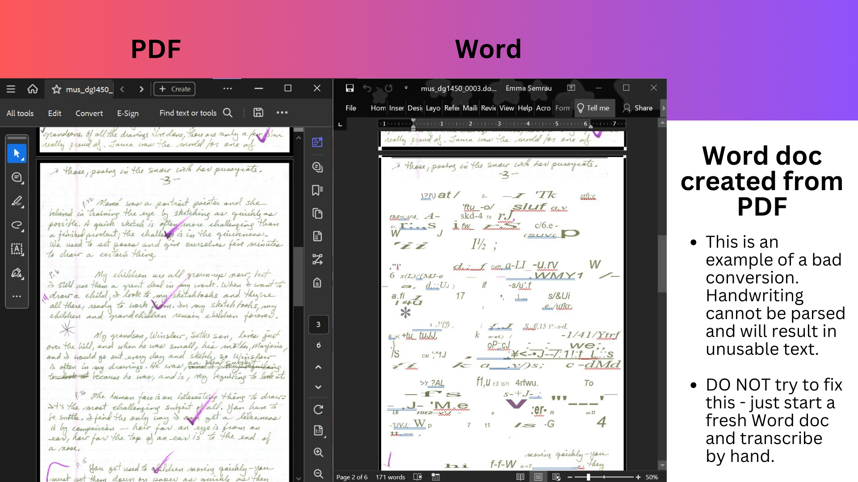Toggle star favorite on mus_dg1450 tab
This screenshot has width=858, height=482.
[x=56, y=89]
